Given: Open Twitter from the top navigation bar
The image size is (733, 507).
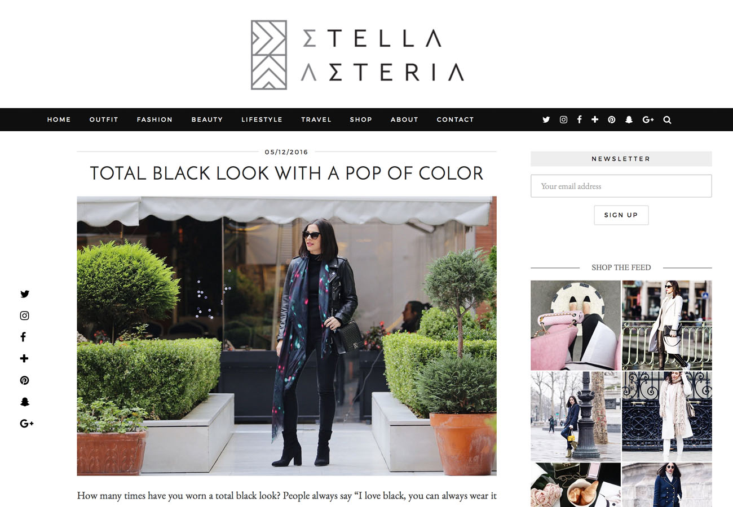Looking at the screenshot, I should pos(546,120).
